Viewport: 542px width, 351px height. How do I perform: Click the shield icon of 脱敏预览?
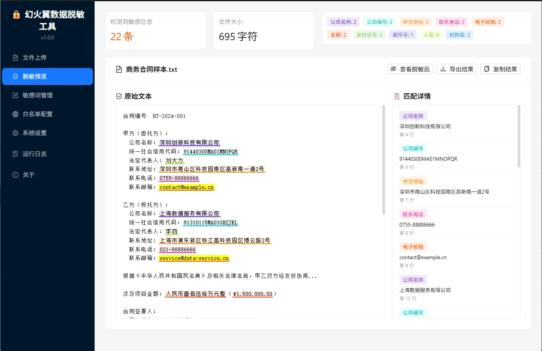(x=15, y=77)
